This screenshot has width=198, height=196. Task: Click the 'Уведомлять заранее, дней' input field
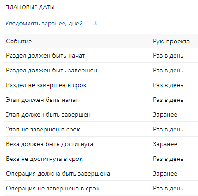(x=107, y=24)
